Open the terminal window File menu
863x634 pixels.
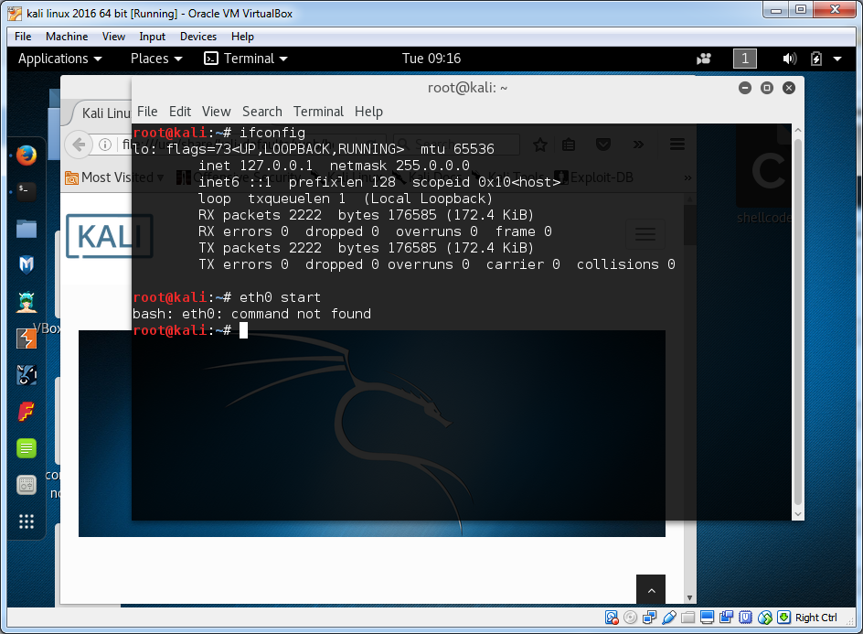[147, 112]
